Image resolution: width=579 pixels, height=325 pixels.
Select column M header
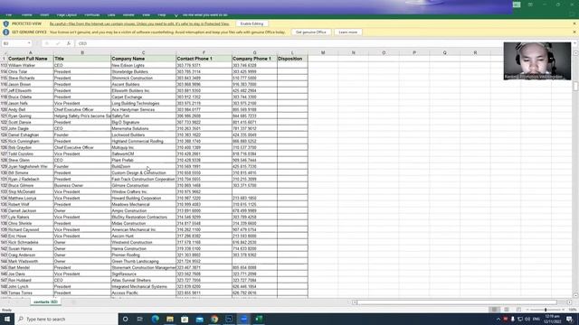point(323,52)
